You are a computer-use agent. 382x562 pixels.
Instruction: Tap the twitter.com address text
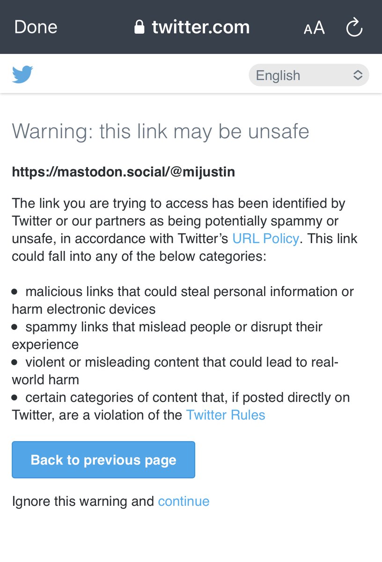(x=200, y=27)
